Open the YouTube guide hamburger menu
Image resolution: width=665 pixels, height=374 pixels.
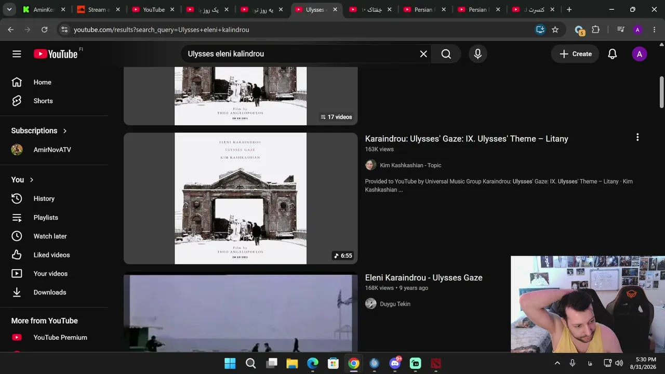17,54
